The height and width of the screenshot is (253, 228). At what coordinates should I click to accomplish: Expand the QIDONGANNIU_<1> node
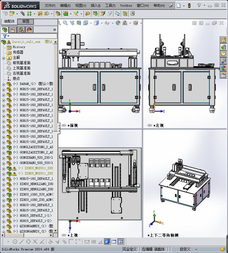pyautogui.click(x=4, y=227)
